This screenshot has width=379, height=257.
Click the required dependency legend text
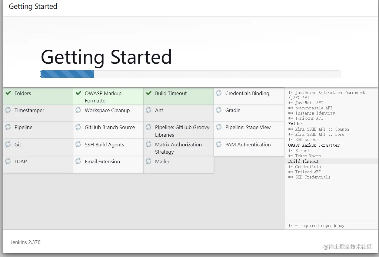pos(316,225)
